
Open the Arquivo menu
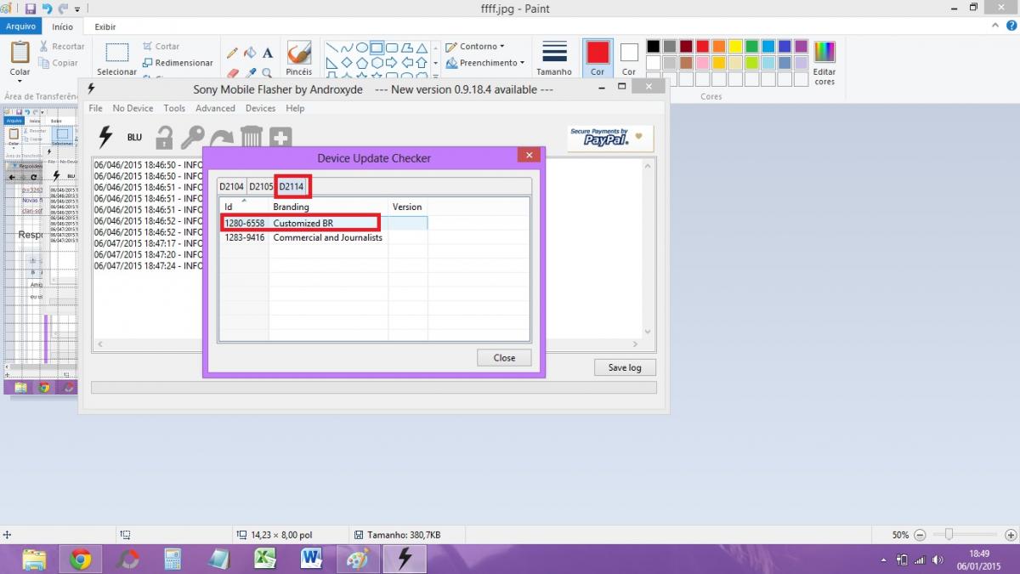pos(20,26)
